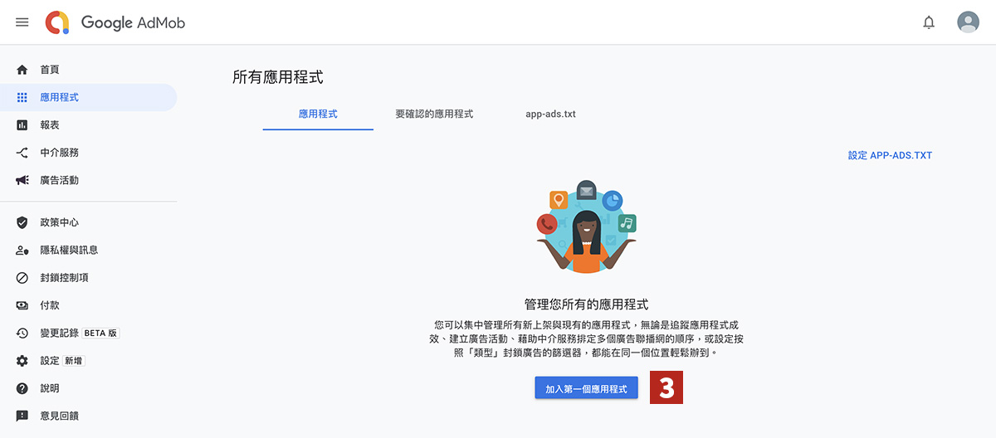Open the hamburger navigation menu
The width and height of the screenshot is (996, 438).
22,22
